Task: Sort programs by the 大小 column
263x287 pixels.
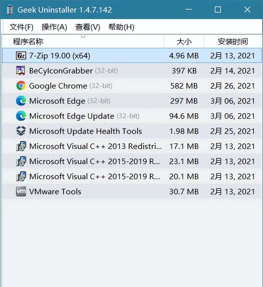Action: coord(184,41)
